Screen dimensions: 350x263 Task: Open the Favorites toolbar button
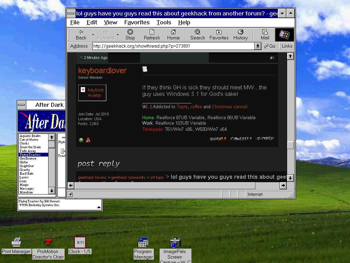(219, 35)
